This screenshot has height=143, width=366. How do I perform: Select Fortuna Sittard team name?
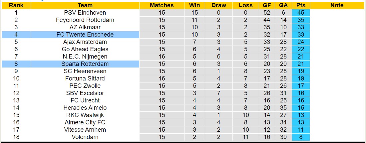tap(85, 78)
